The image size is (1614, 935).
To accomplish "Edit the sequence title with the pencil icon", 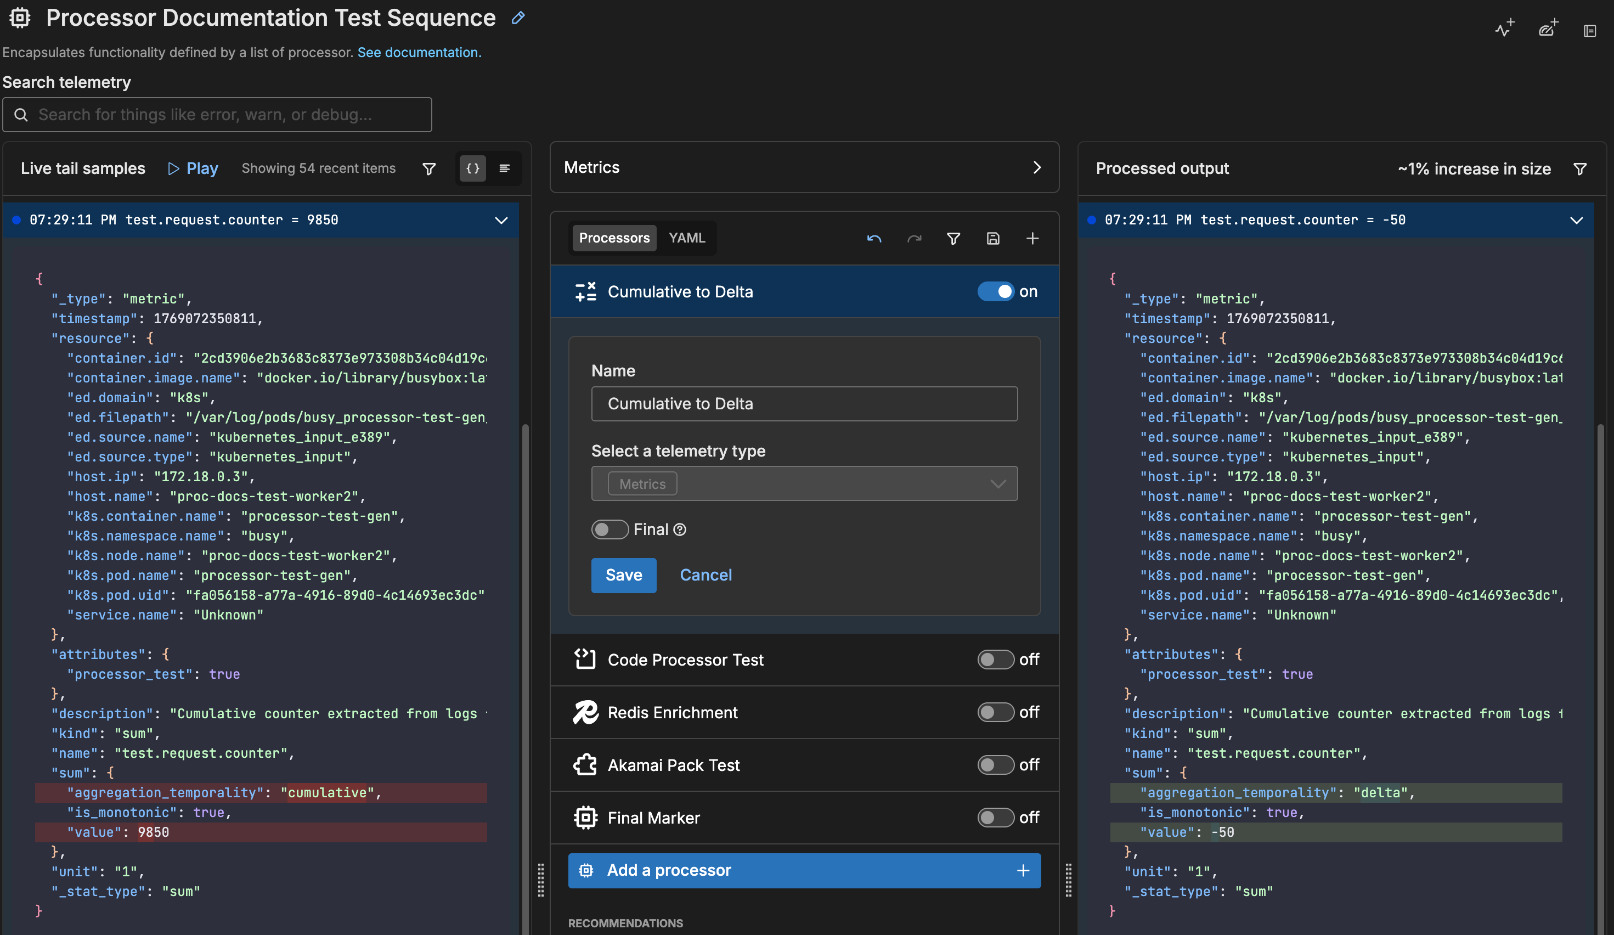I will (517, 19).
